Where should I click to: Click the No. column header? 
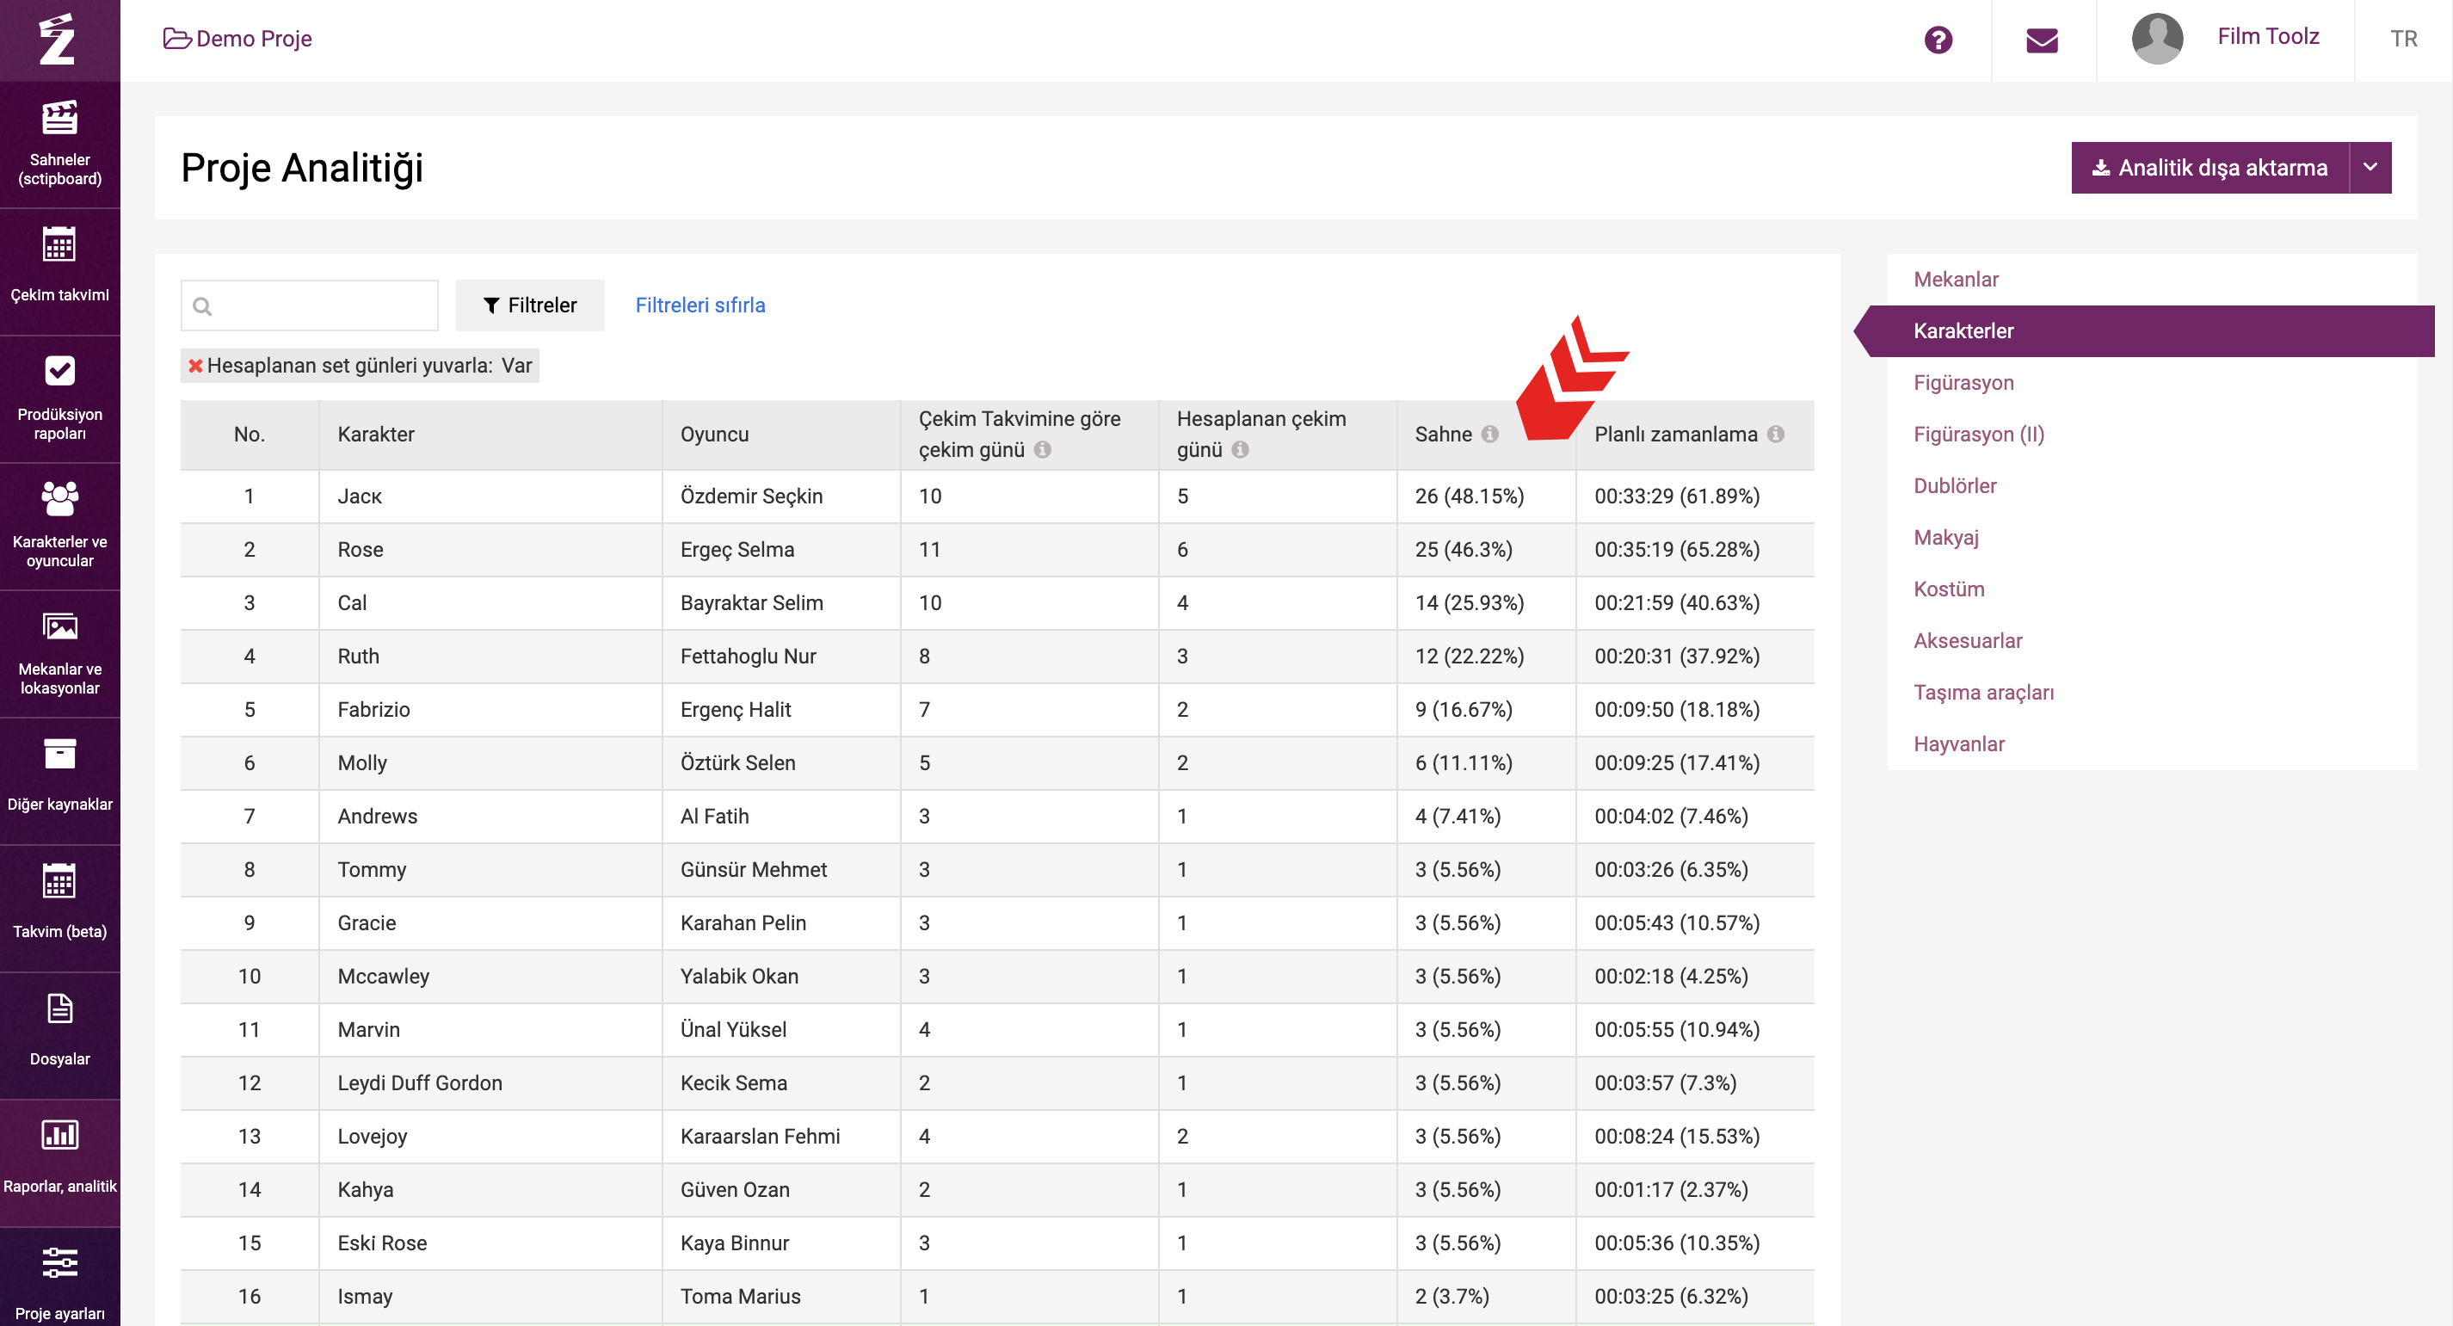tap(250, 435)
